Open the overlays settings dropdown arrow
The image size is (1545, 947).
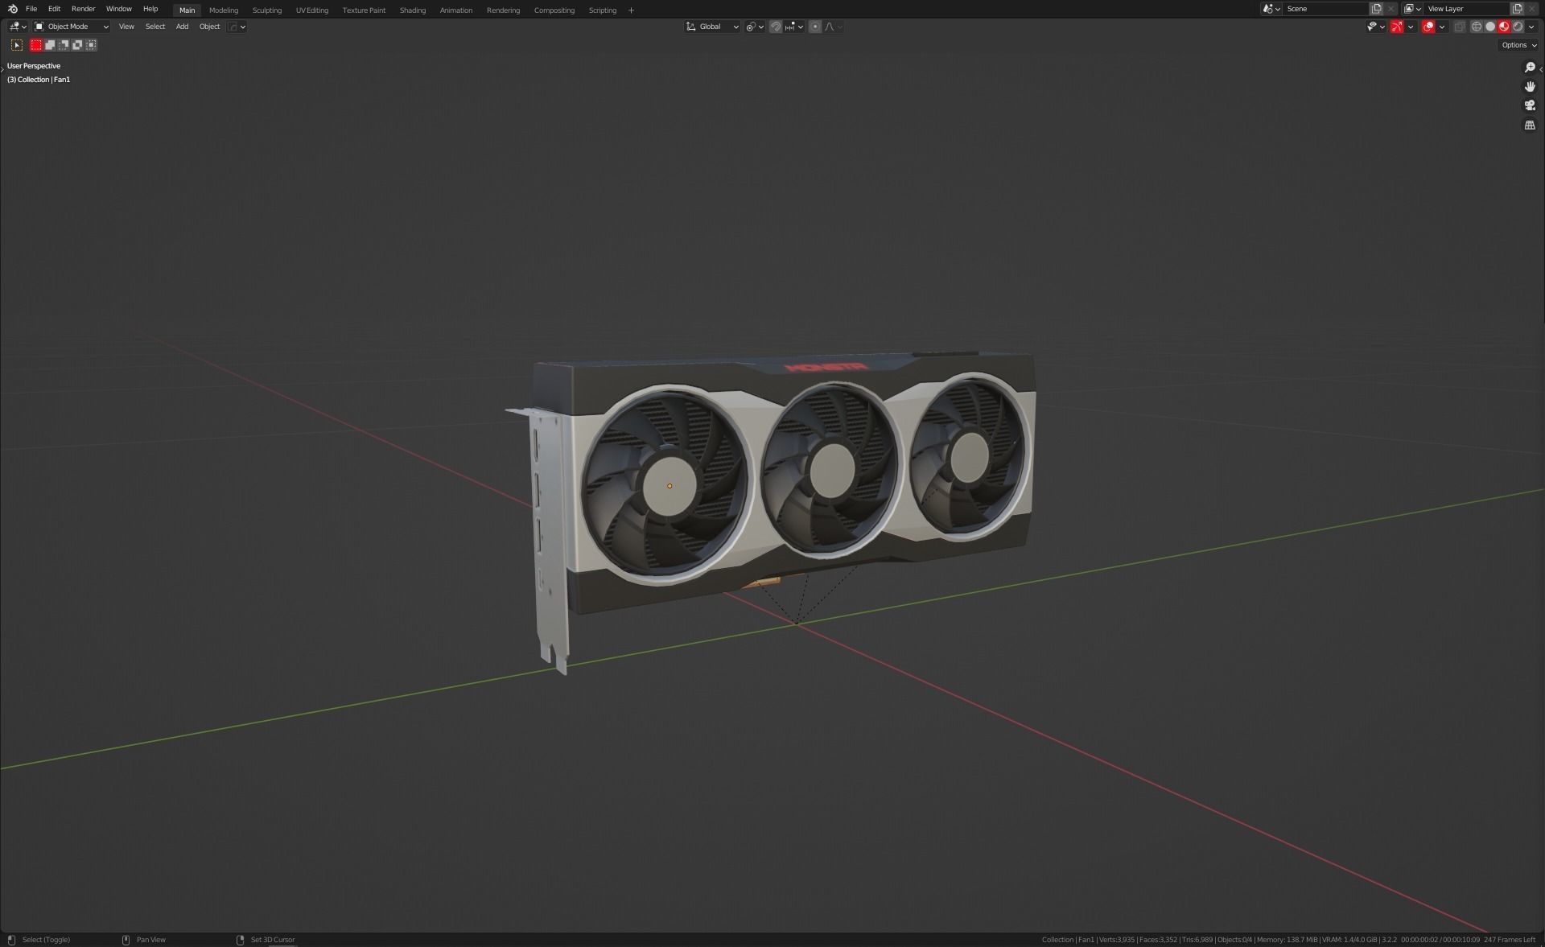coord(1442,27)
